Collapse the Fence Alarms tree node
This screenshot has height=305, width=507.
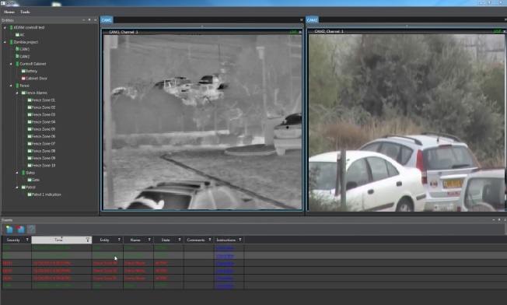pyautogui.click(x=17, y=93)
